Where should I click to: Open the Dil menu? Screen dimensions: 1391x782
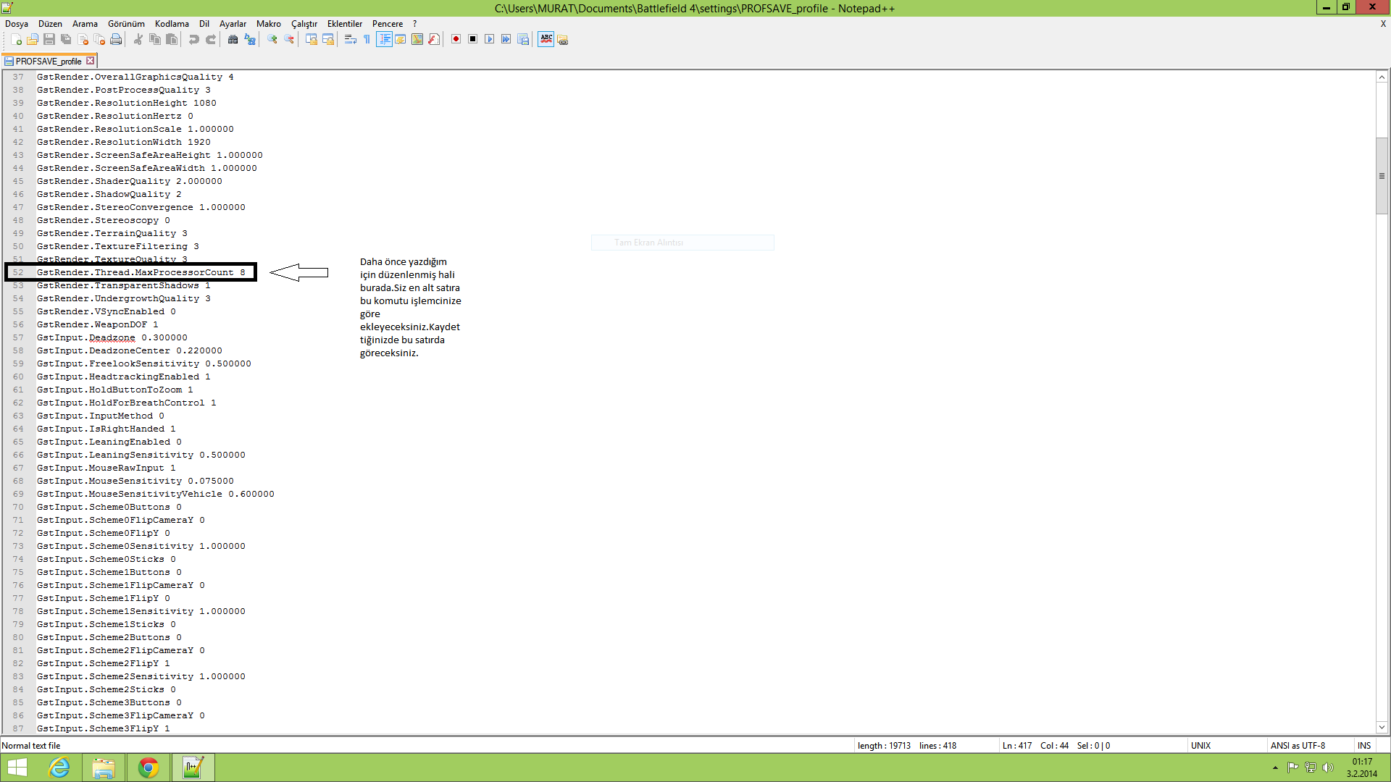[x=204, y=24]
